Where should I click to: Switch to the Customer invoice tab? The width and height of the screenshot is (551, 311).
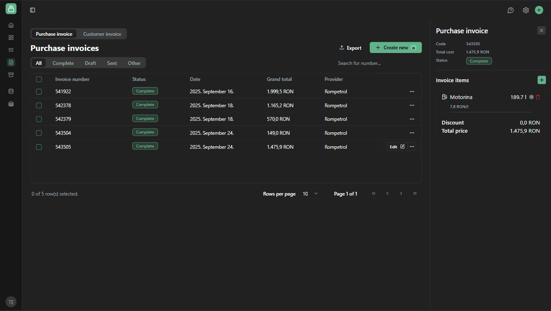click(102, 34)
